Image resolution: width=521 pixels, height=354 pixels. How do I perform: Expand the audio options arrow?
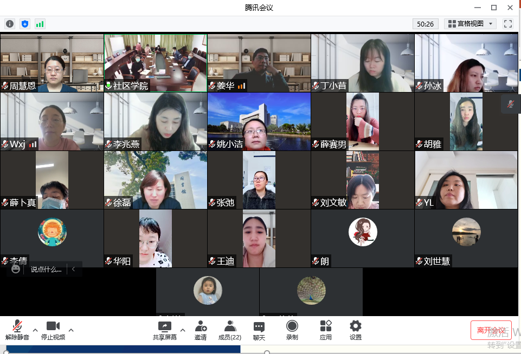click(x=35, y=330)
